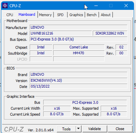Click the Ver. 2.01.0.x64 version text
This screenshot has width=136, height=133.
41,130
